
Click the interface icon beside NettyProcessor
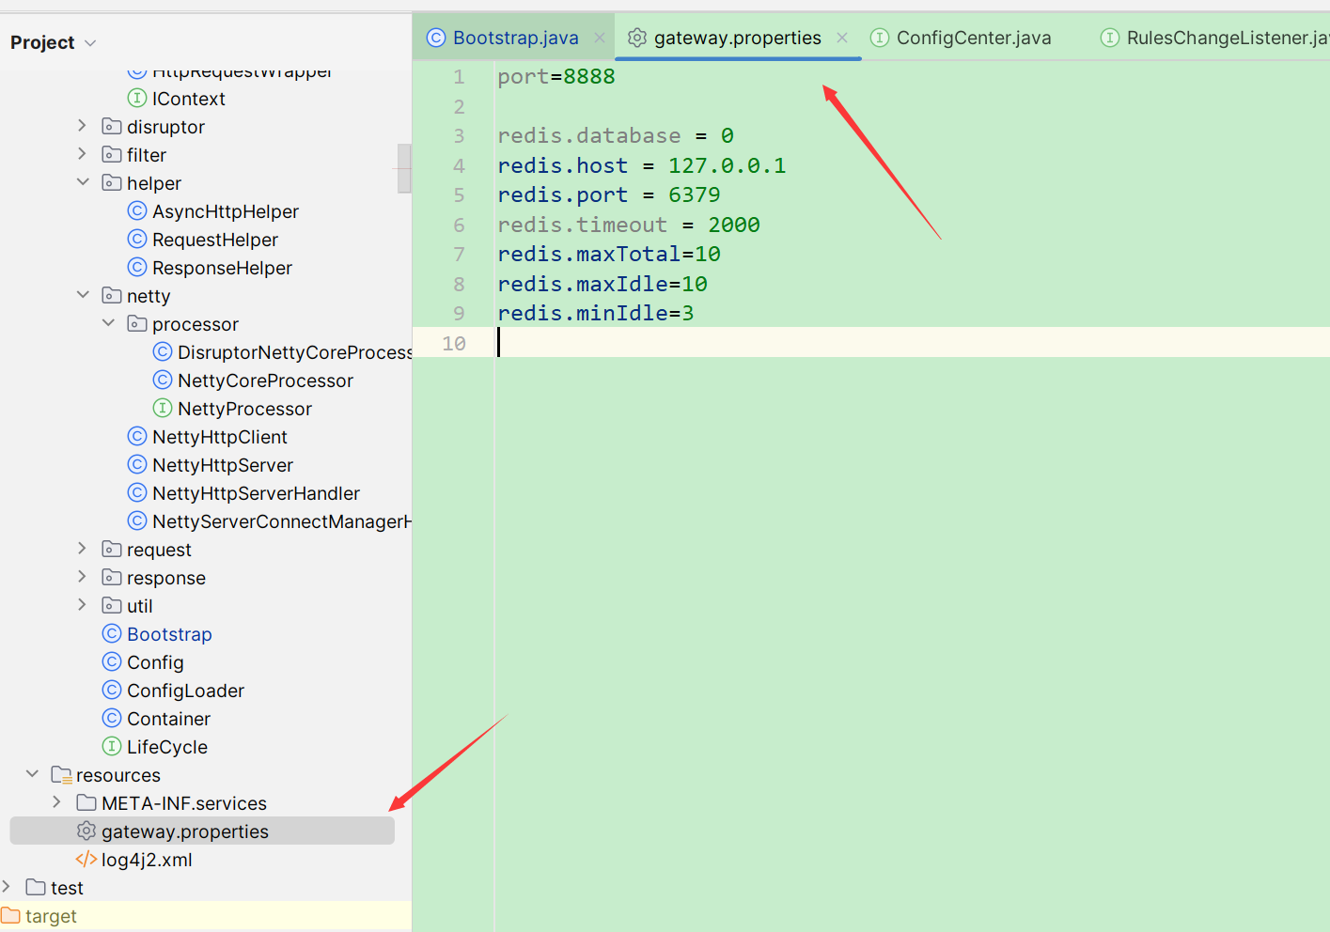pos(163,409)
